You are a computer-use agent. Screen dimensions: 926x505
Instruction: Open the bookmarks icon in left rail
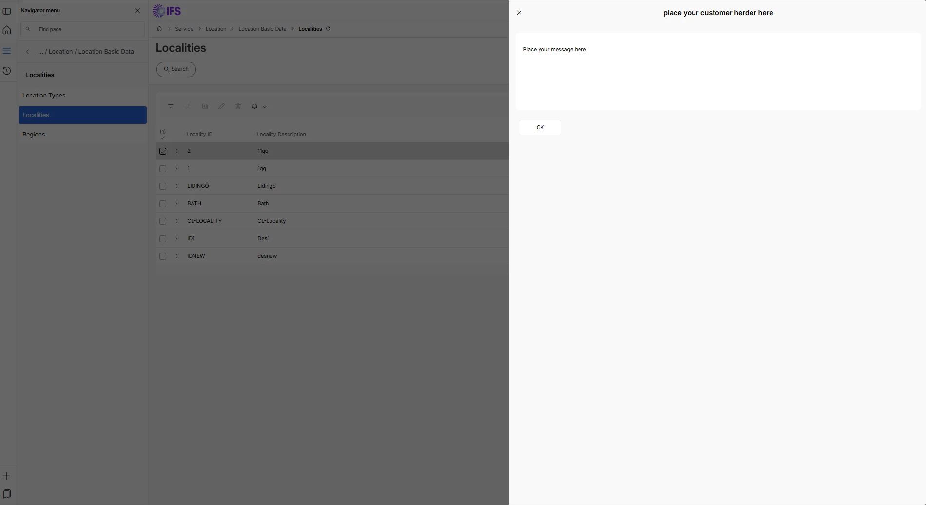coord(7,494)
